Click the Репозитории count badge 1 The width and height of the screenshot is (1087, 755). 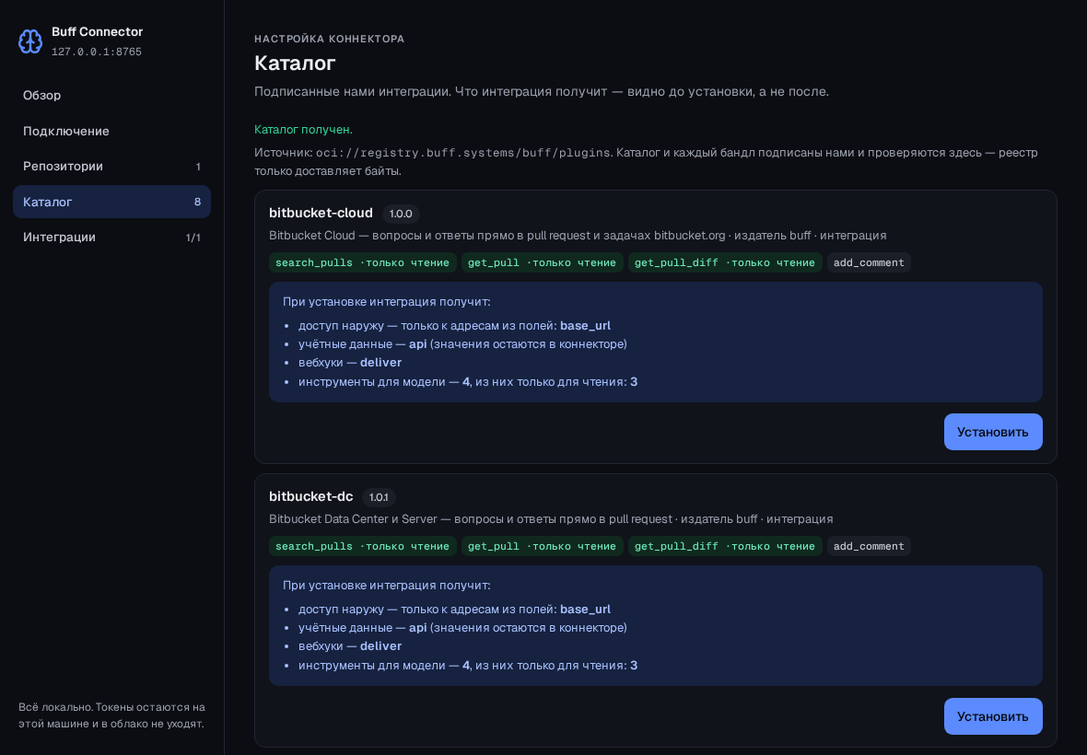pyautogui.click(x=198, y=167)
